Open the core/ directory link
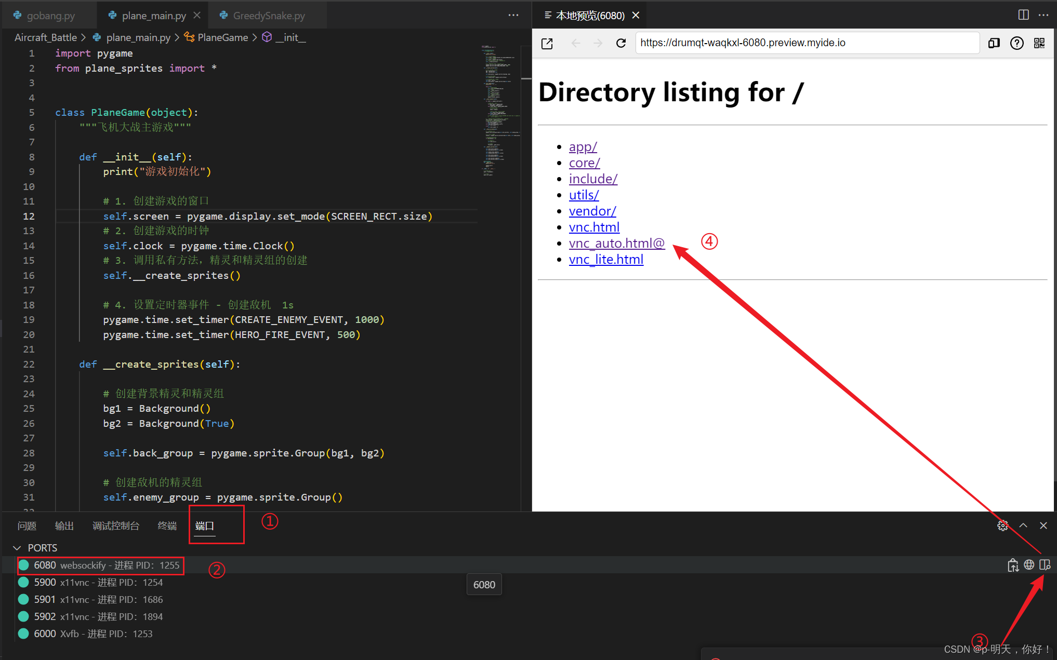1057x660 pixels. click(584, 163)
